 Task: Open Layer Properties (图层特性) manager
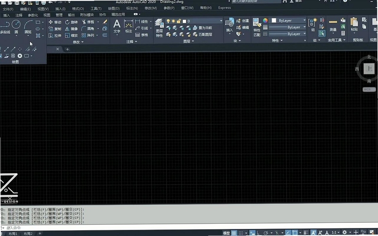point(159,28)
